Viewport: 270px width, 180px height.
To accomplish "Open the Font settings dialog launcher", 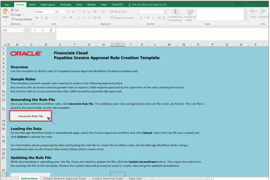I will pos(75,24).
